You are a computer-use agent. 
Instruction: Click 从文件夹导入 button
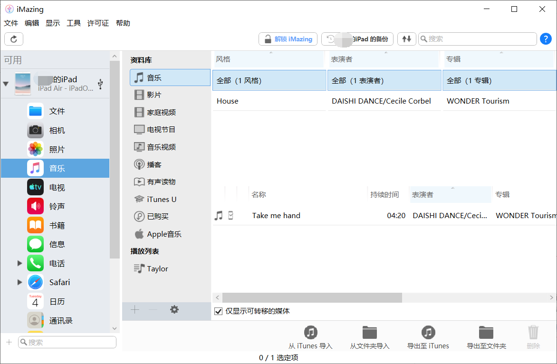(369, 337)
